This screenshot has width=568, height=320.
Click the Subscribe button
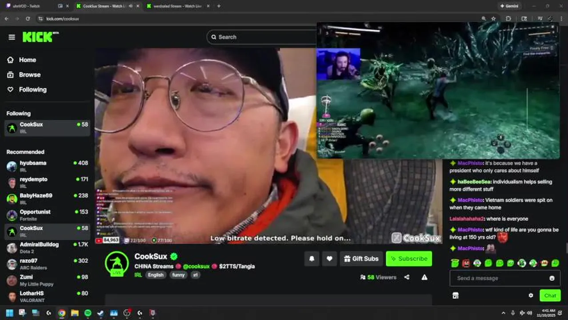tap(409, 259)
